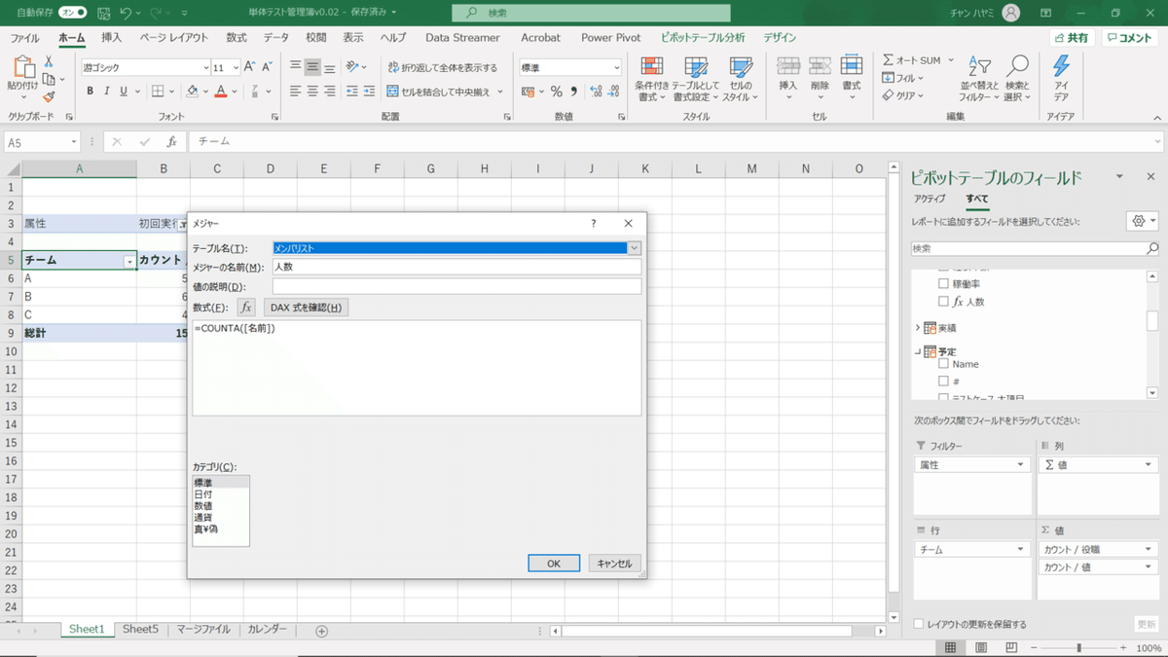Open the number format dropdown showing 標準
This screenshot has height=657, width=1168.
pos(616,68)
